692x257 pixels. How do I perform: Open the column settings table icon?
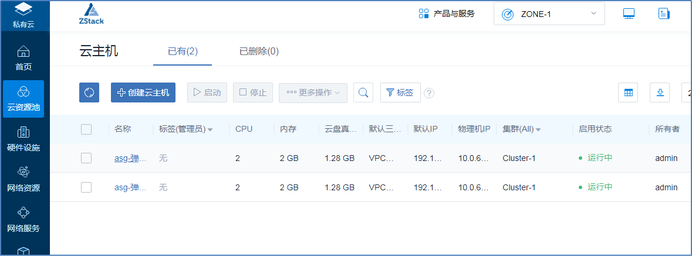[x=628, y=92]
